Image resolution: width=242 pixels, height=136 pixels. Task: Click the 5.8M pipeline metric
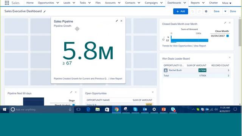pyautogui.click(x=88, y=51)
